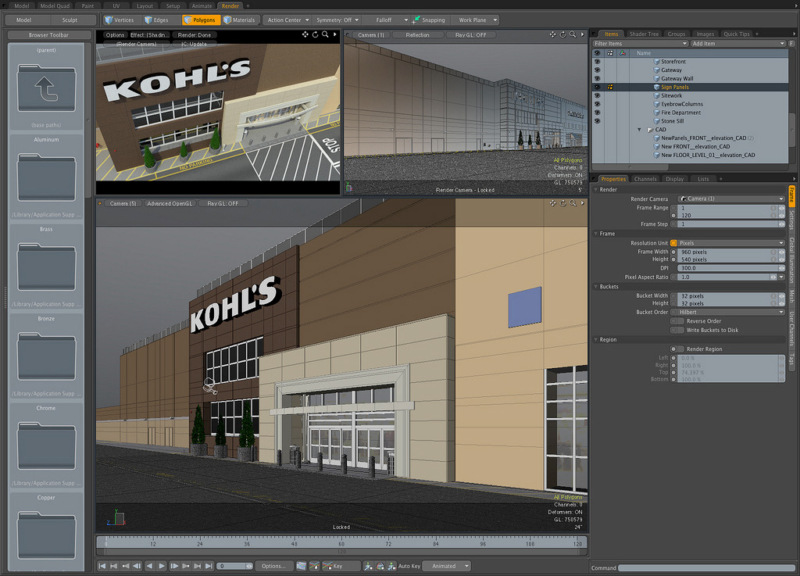Image resolution: width=800 pixels, height=576 pixels.
Task: Hide the Sitework item
Action: point(597,96)
